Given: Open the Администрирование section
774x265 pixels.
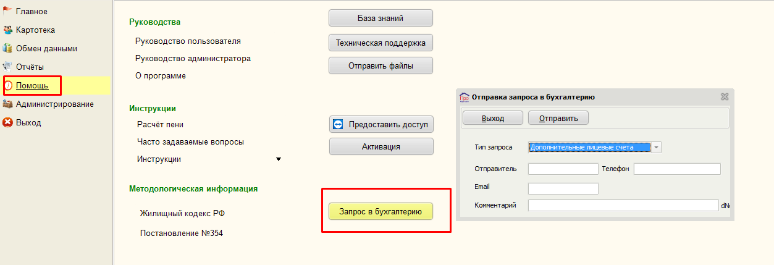Looking at the screenshot, I should coord(55,104).
